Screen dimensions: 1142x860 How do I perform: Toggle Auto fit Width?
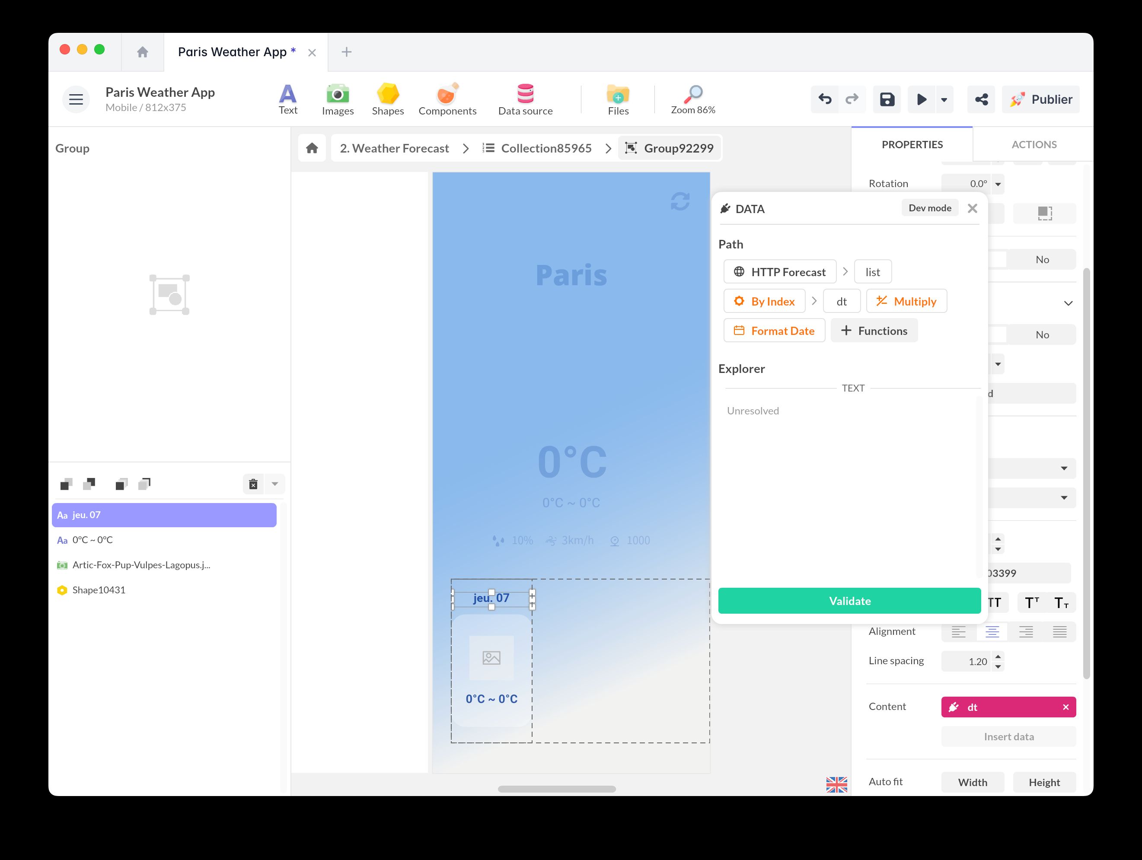(972, 782)
